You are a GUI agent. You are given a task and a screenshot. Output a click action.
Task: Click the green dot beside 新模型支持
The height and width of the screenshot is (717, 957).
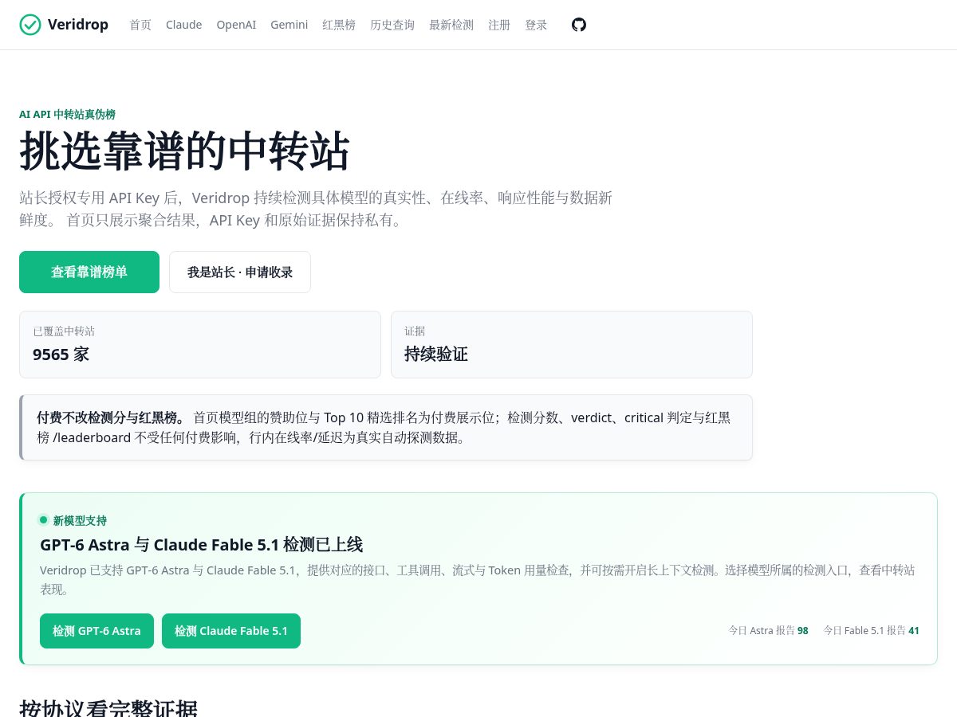(44, 520)
